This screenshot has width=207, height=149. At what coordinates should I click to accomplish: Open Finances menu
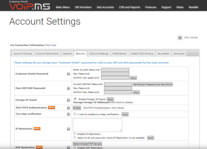pyautogui.click(x=151, y=7)
